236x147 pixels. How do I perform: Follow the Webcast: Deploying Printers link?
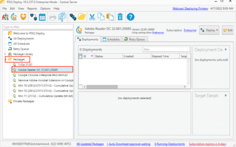[x=190, y=9]
